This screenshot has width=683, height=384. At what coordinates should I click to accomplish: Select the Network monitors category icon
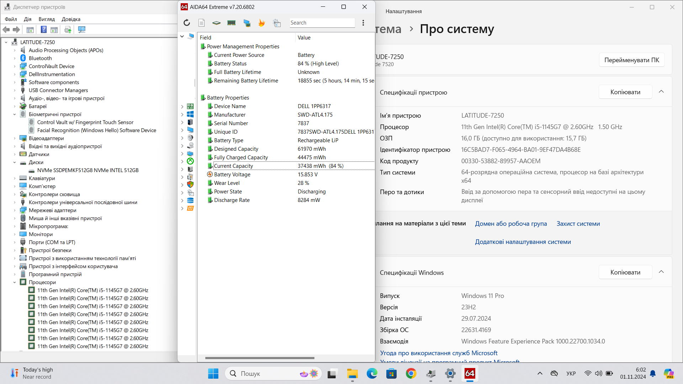[190, 153]
